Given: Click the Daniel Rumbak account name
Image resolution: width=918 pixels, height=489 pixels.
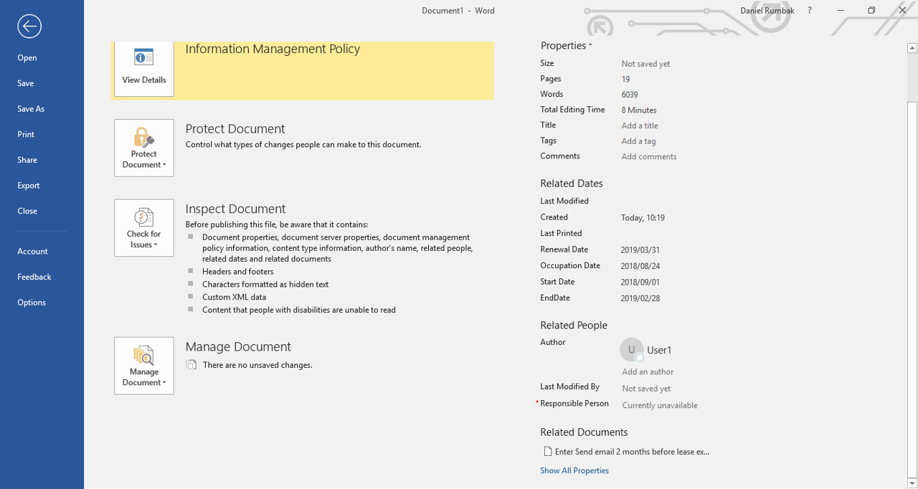Looking at the screenshot, I should coord(768,11).
